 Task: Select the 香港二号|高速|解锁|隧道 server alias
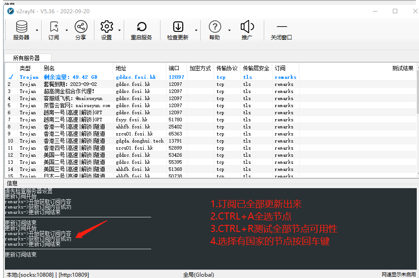tap(74, 134)
